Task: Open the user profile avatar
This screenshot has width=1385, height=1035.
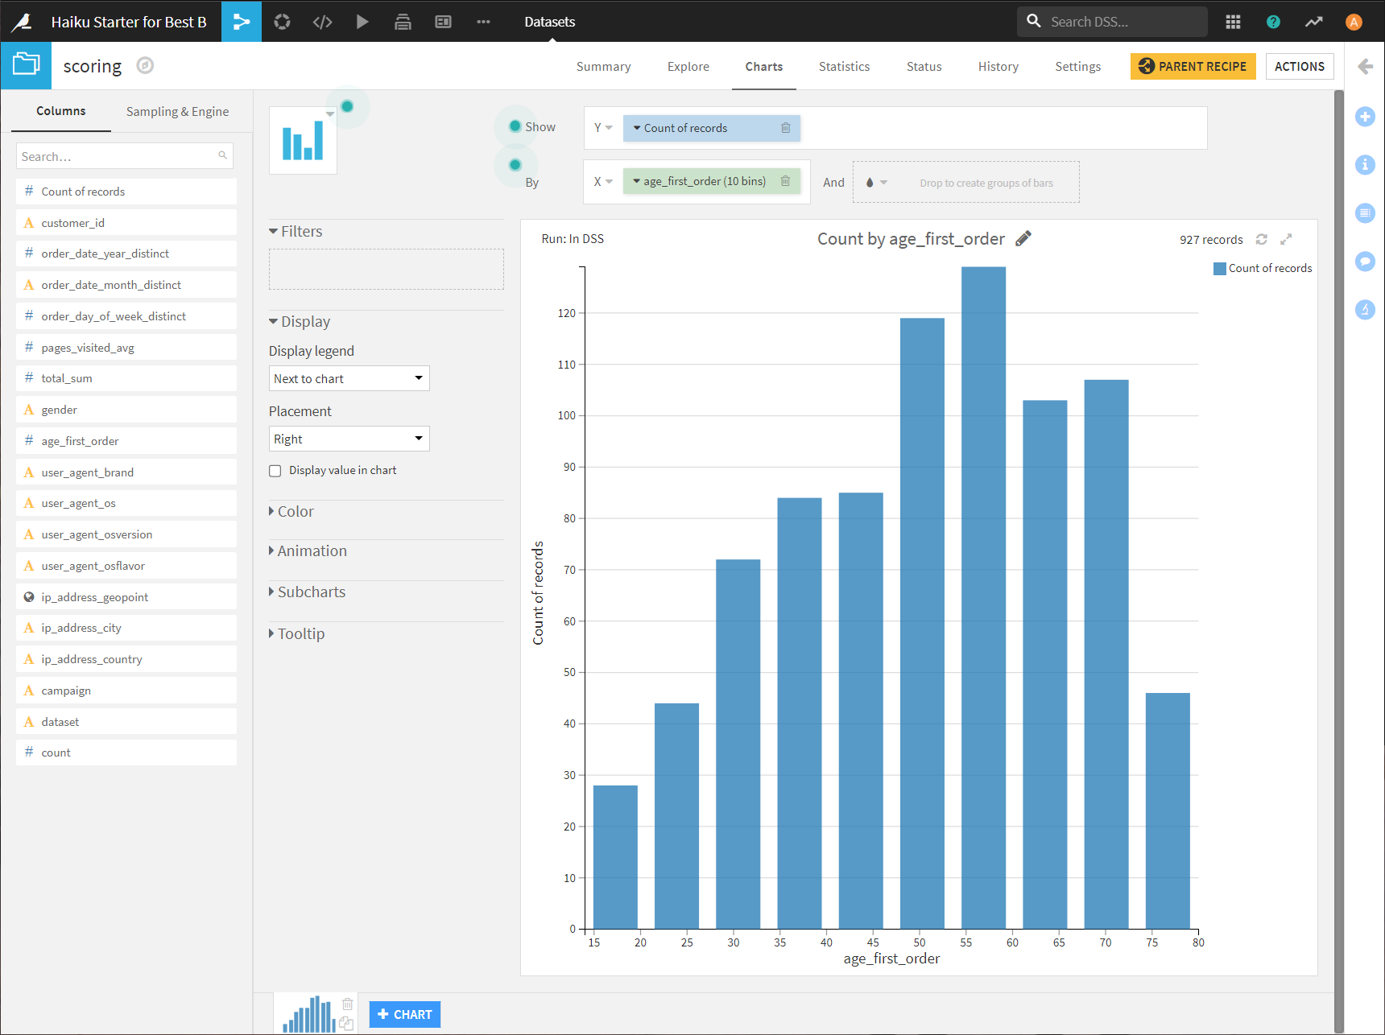Action: [1354, 22]
